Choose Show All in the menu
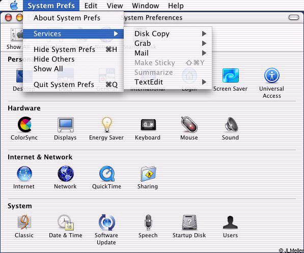The width and height of the screenshot is (304, 253). [x=73, y=69]
